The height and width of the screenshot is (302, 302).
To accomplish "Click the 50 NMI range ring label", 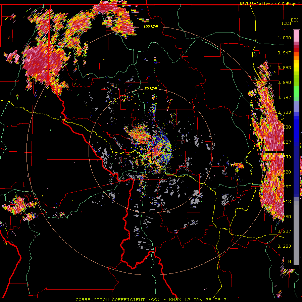I will coord(151,89).
